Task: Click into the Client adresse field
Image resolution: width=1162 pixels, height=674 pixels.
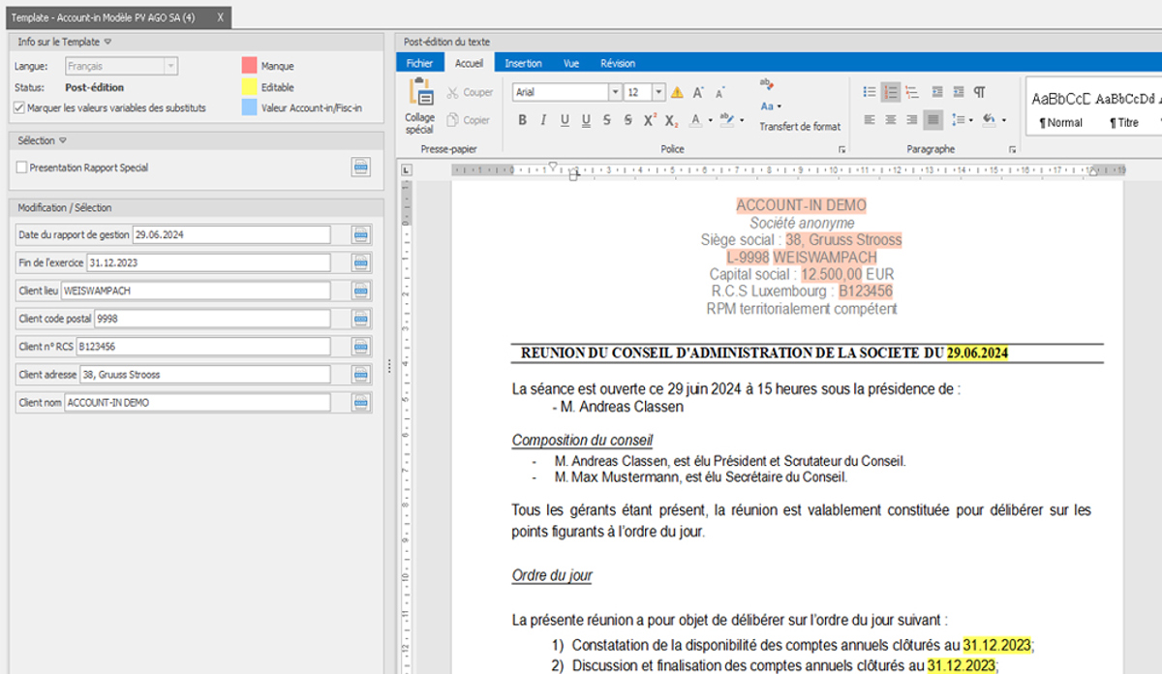Action: 205,374
